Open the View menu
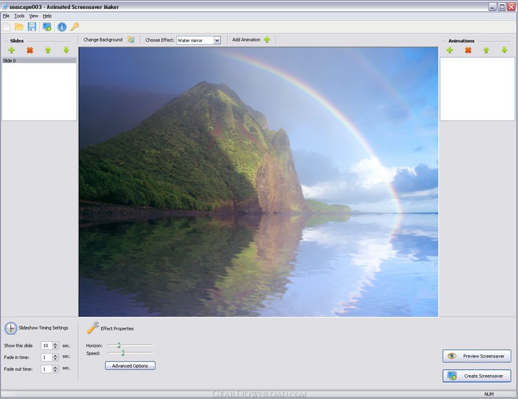 click(x=34, y=16)
